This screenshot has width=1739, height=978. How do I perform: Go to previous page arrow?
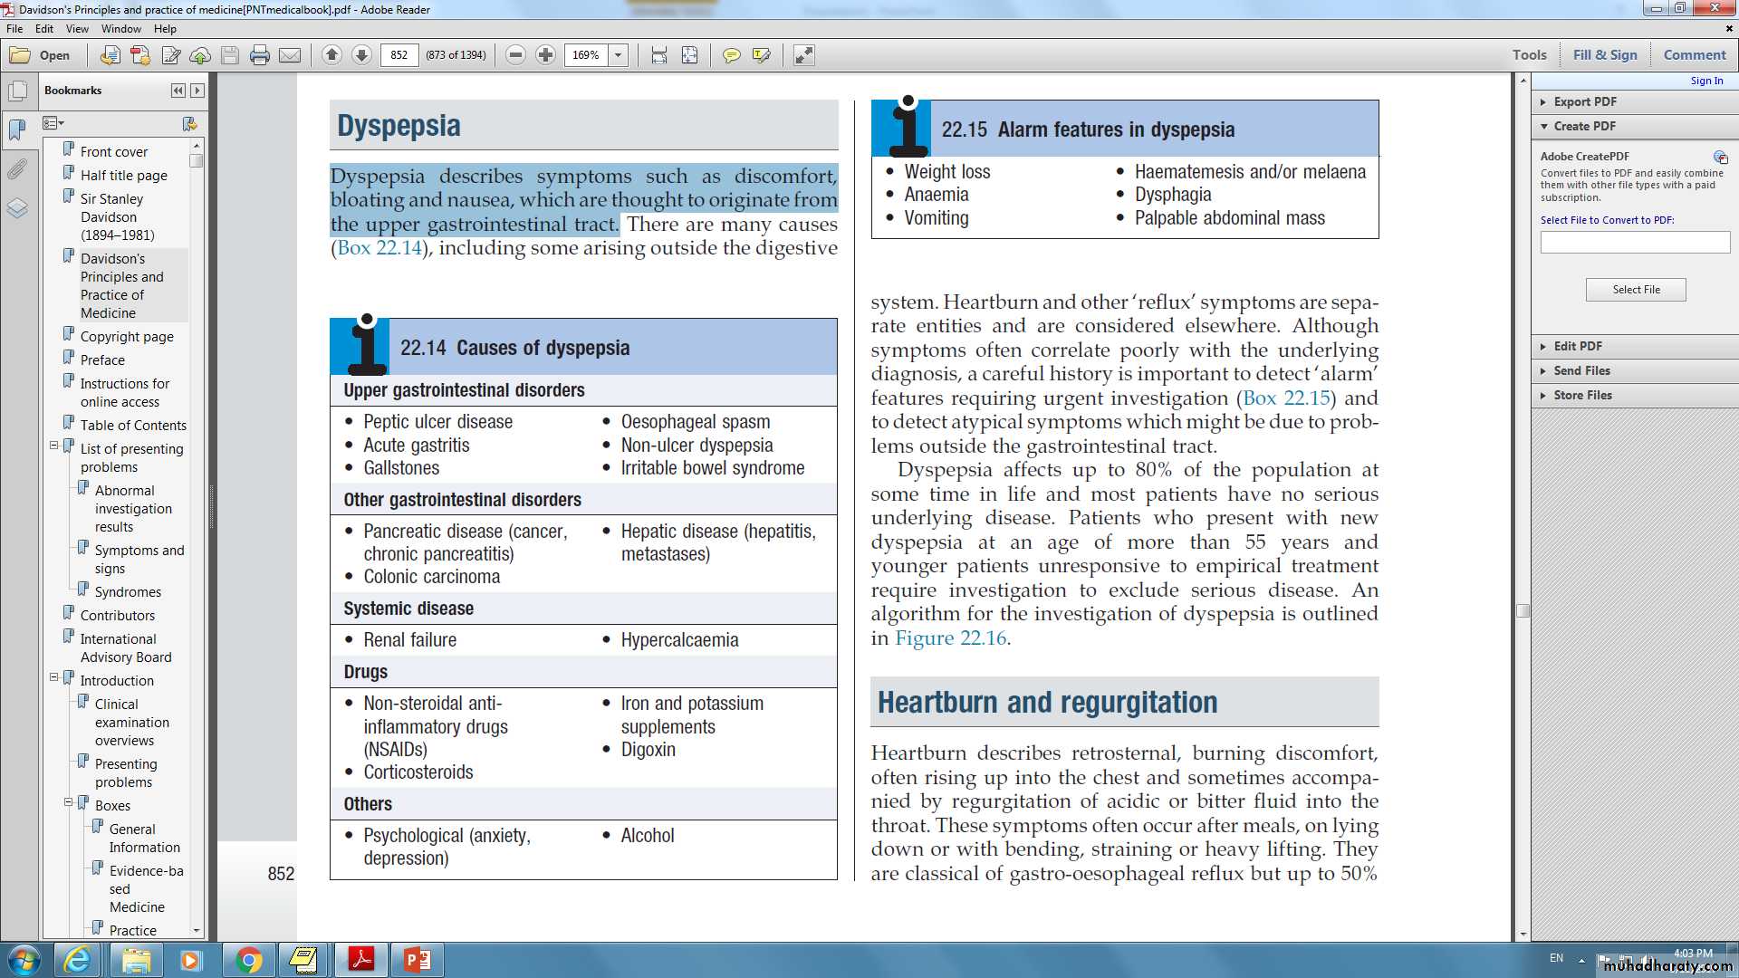[x=331, y=55]
